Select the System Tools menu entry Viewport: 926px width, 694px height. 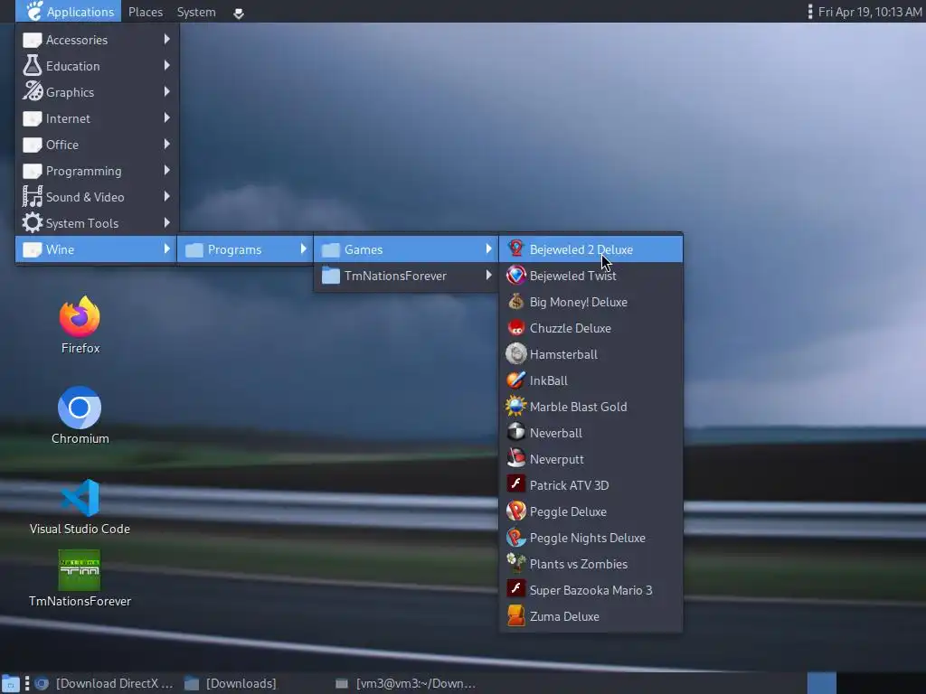click(98, 223)
